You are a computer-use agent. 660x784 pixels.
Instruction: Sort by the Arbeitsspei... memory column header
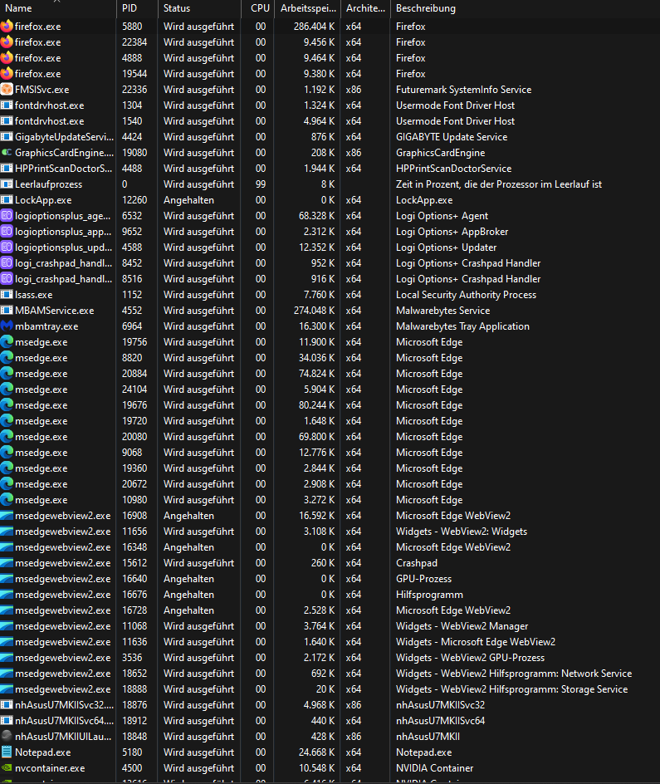coord(307,8)
